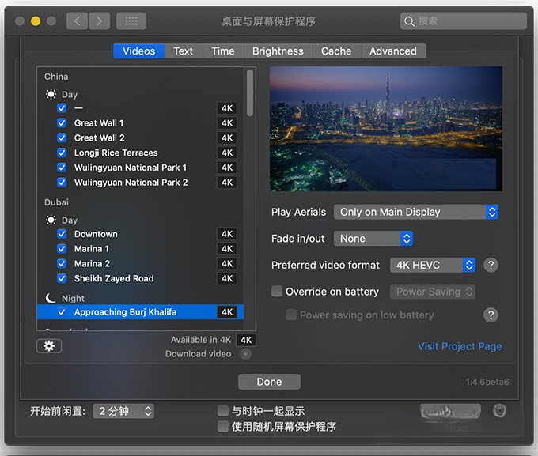
Task: Show all preferences grid button
Action: (131, 21)
